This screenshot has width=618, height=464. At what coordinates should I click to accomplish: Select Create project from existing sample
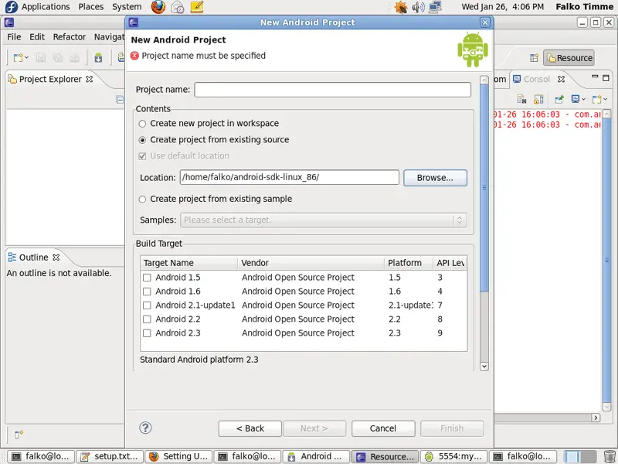click(x=142, y=200)
